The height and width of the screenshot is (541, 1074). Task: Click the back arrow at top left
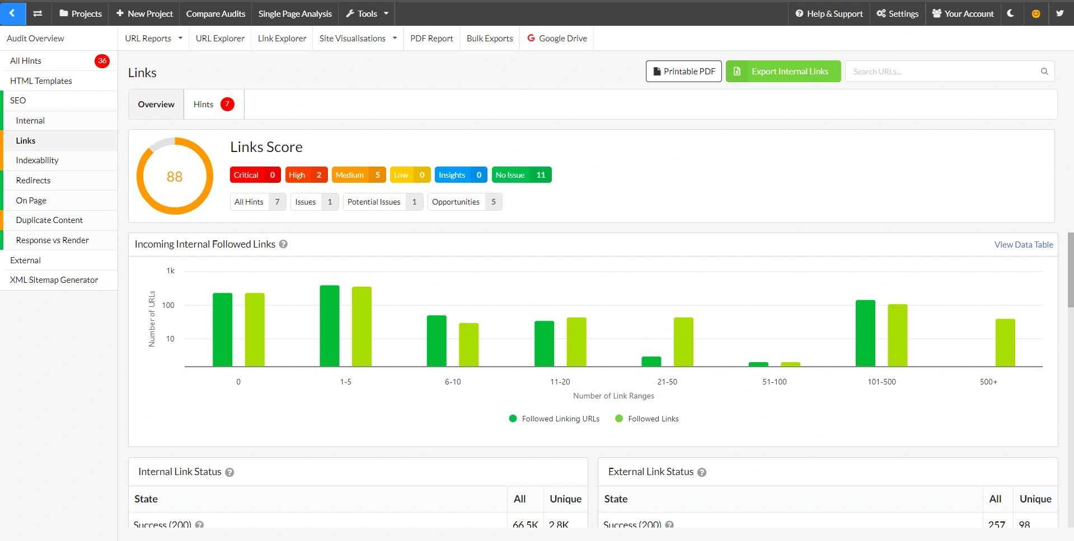point(12,13)
